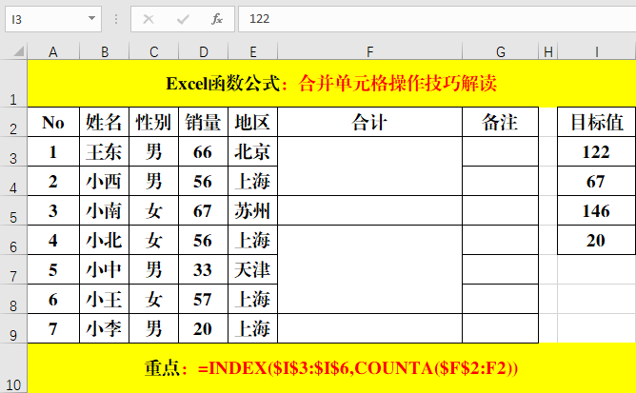The height and width of the screenshot is (393, 636).
Task: Select row 9 header
Action: [13, 328]
